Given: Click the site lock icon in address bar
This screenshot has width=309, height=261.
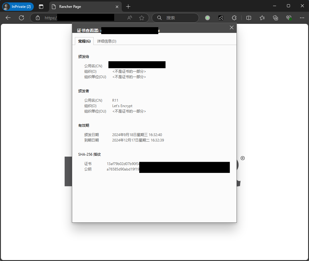Looking at the screenshot, I should (38, 18).
